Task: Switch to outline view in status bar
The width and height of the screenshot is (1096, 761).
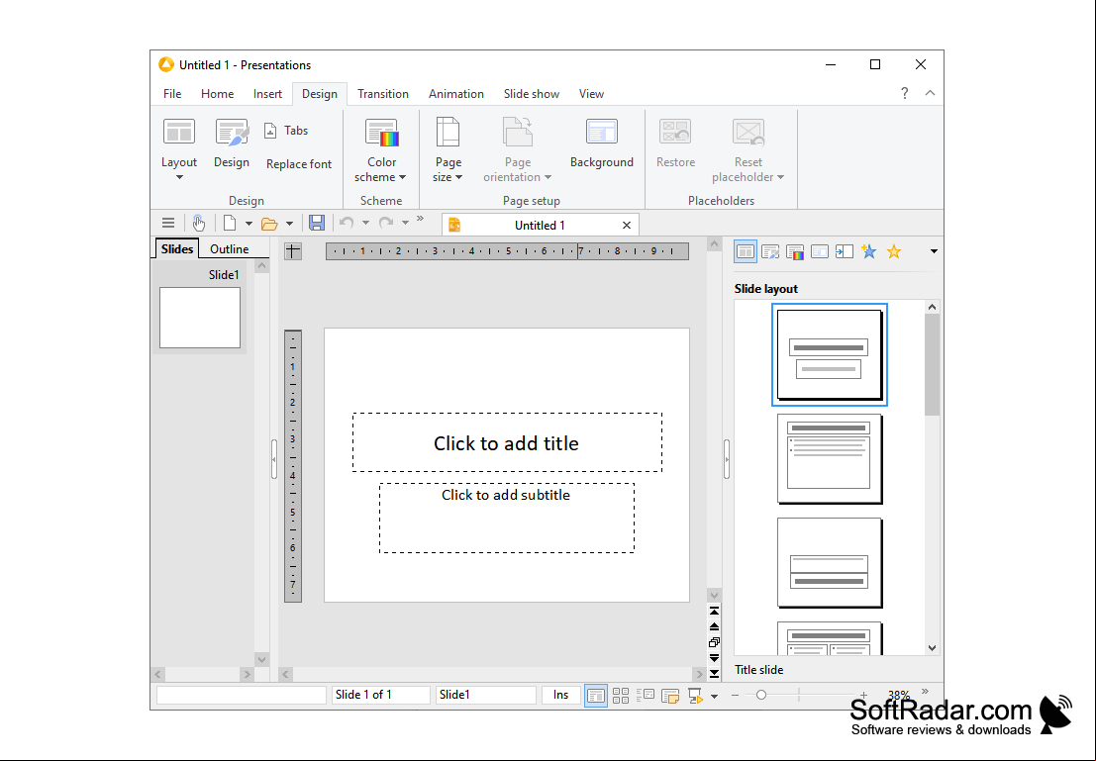Action: pos(646,696)
